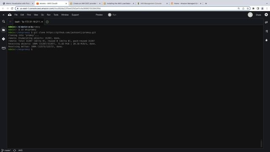Click the share page icon in address bar

tap(243, 8)
